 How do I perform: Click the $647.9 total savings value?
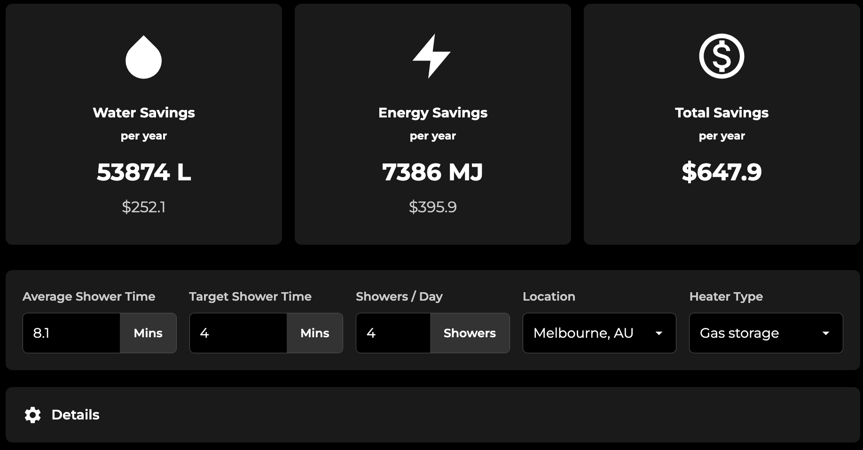pyautogui.click(x=722, y=172)
